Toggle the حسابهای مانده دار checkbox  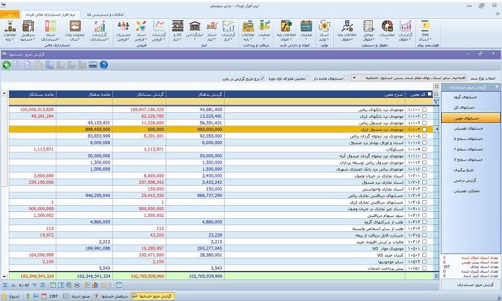347,78
